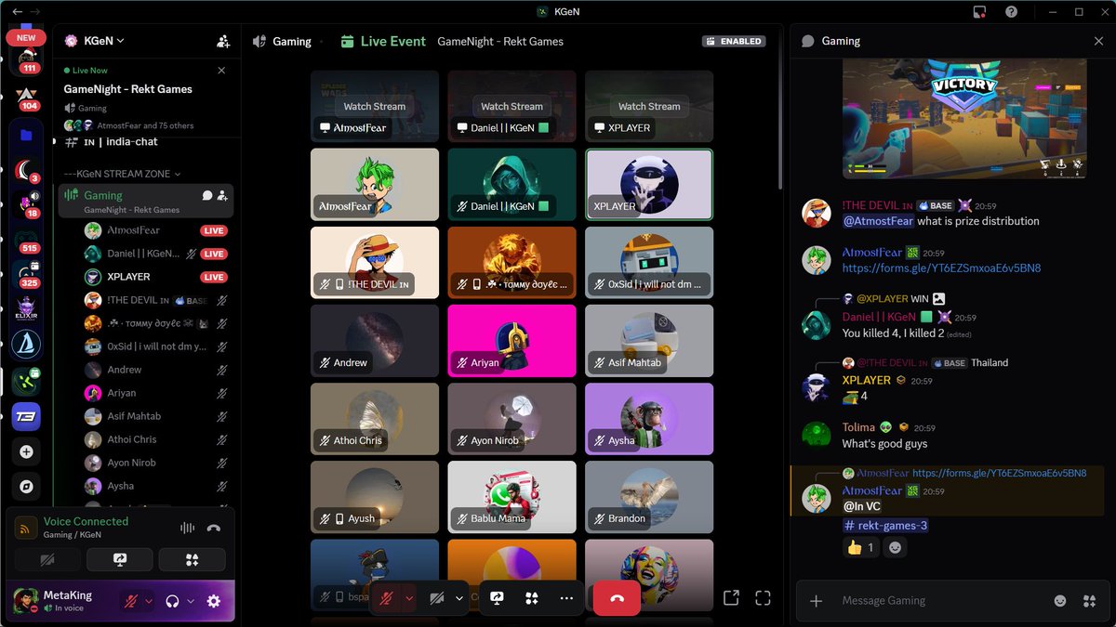Watch Stream from AtmostFear
The height and width of the screenshot is (627, 1116).
coord(375,106)
